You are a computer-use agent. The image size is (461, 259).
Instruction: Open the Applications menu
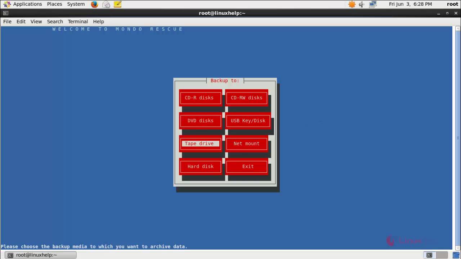click(x=27, y=4)
